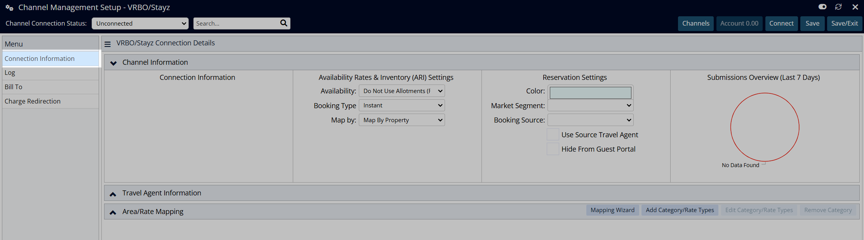
Task: Toggle the switch icon in the title bar
Action: pyautogui.click(x=822, y=7)
